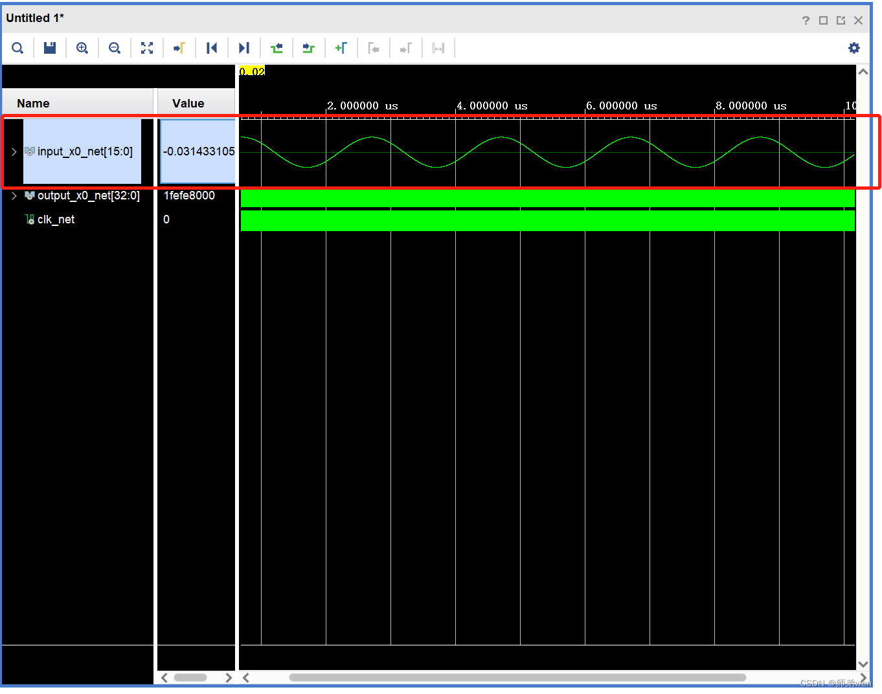This screenshot has width=882, height=694.
Task: Zoom out of the waveform
Action: click(115, 47)
